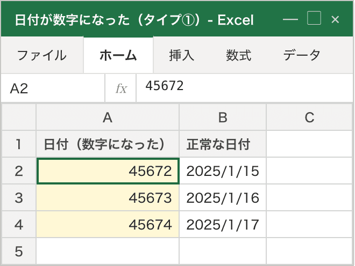355x266 pixels.
Task: Switch to the 挿入 tab
Action: click(182, 55)
